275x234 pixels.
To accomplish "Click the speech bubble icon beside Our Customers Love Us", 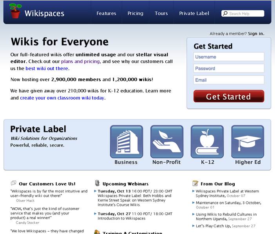I will 13,183.
